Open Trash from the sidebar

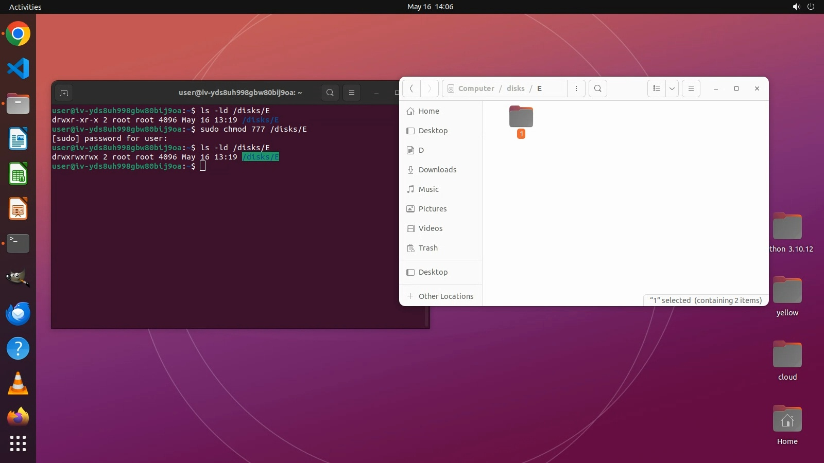428,248
